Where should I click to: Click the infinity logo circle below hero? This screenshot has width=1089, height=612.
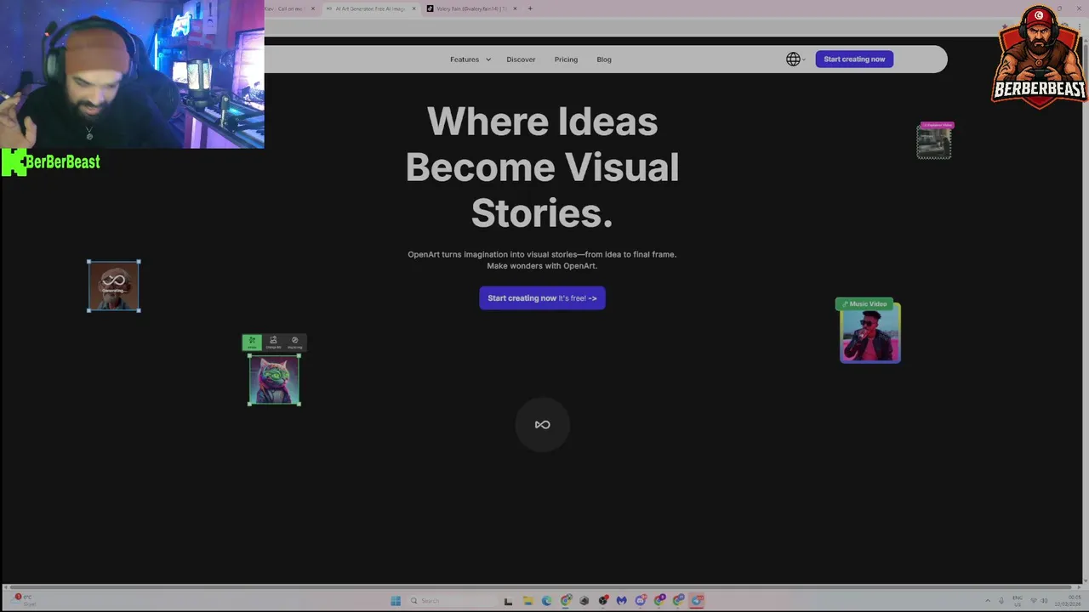coord(542,425)
